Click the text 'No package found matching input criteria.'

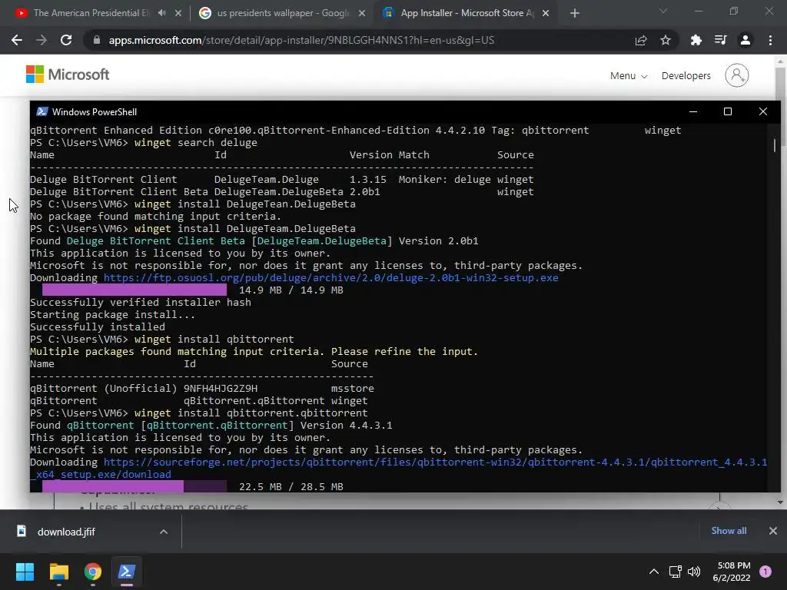click(155, 216)
